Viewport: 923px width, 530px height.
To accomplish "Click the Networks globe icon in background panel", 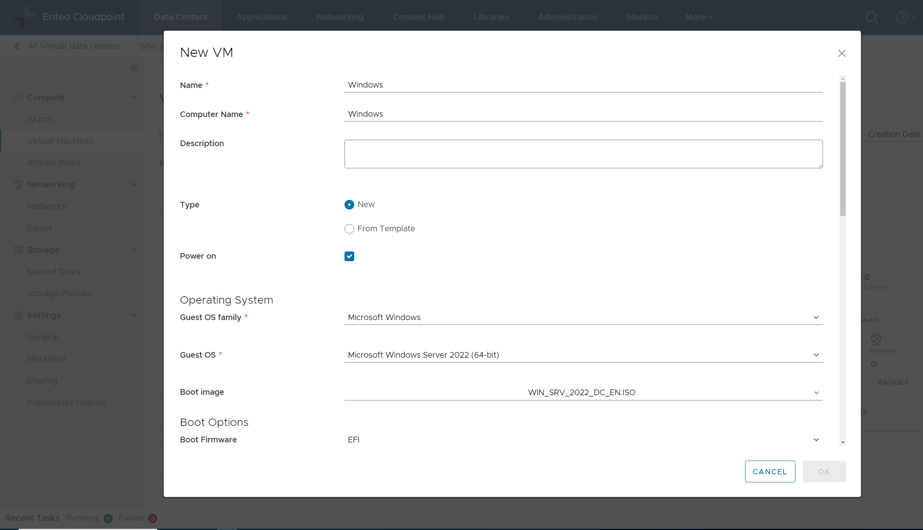I will pos(876,338).
